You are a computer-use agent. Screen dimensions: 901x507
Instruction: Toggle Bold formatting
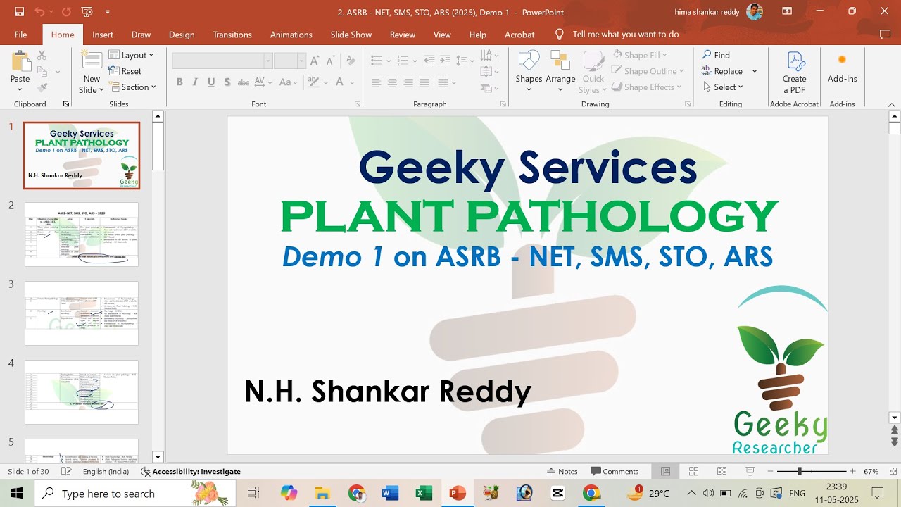click(x=179, y=82)
